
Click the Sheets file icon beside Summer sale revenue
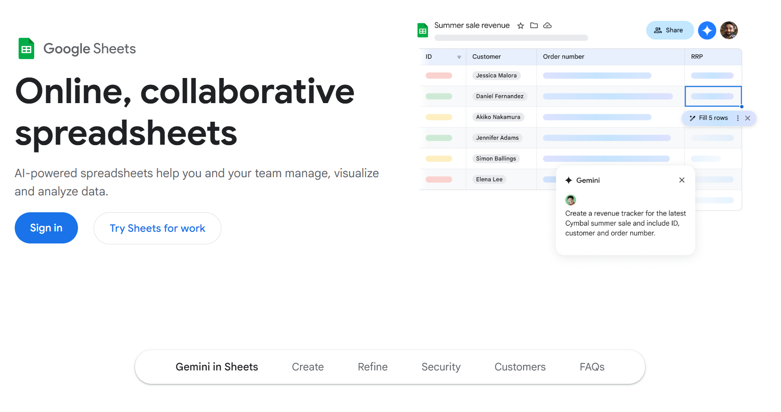tap(423, 30)
